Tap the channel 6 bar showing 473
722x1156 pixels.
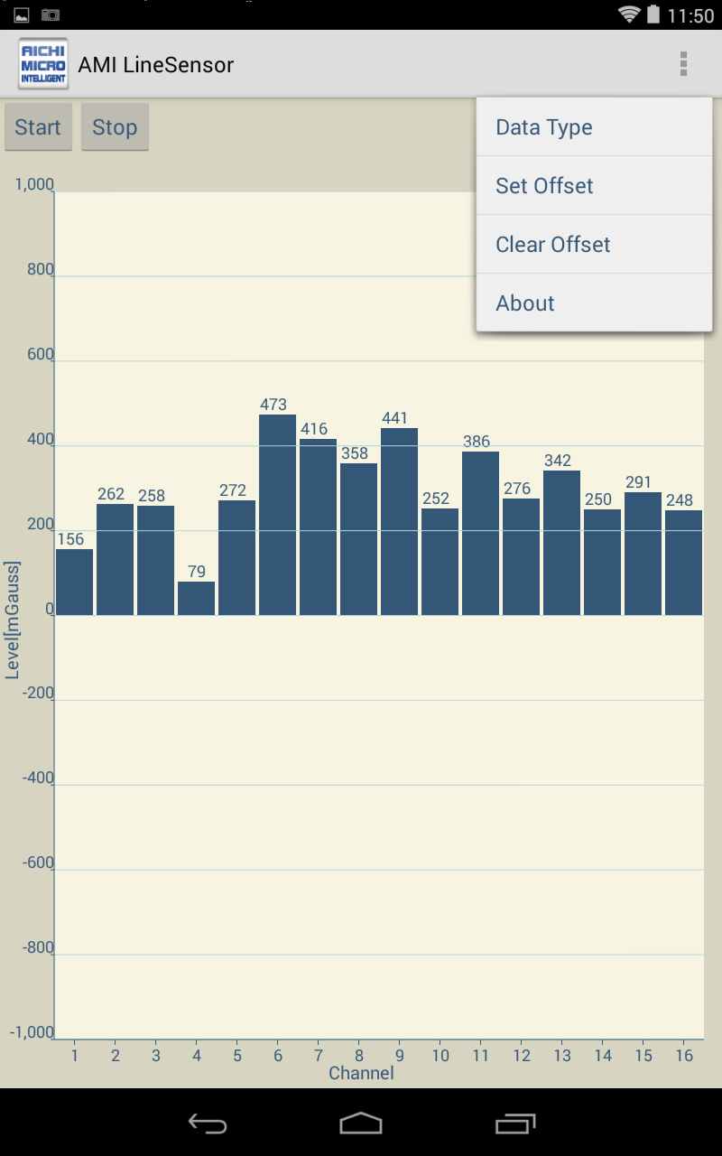(277, 515)
